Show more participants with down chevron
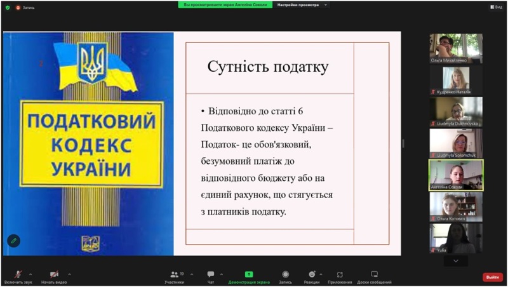This screenshot has width=508, height=287. pyautogui.click(x=456, y=261)
